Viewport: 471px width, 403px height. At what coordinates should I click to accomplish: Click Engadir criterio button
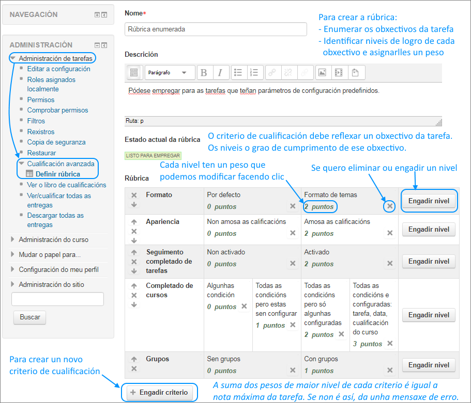click(160, 393)
